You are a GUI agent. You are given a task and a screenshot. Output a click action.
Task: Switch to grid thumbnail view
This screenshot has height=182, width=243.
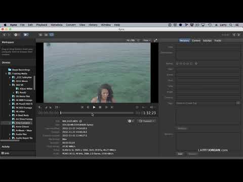point(40,35)
